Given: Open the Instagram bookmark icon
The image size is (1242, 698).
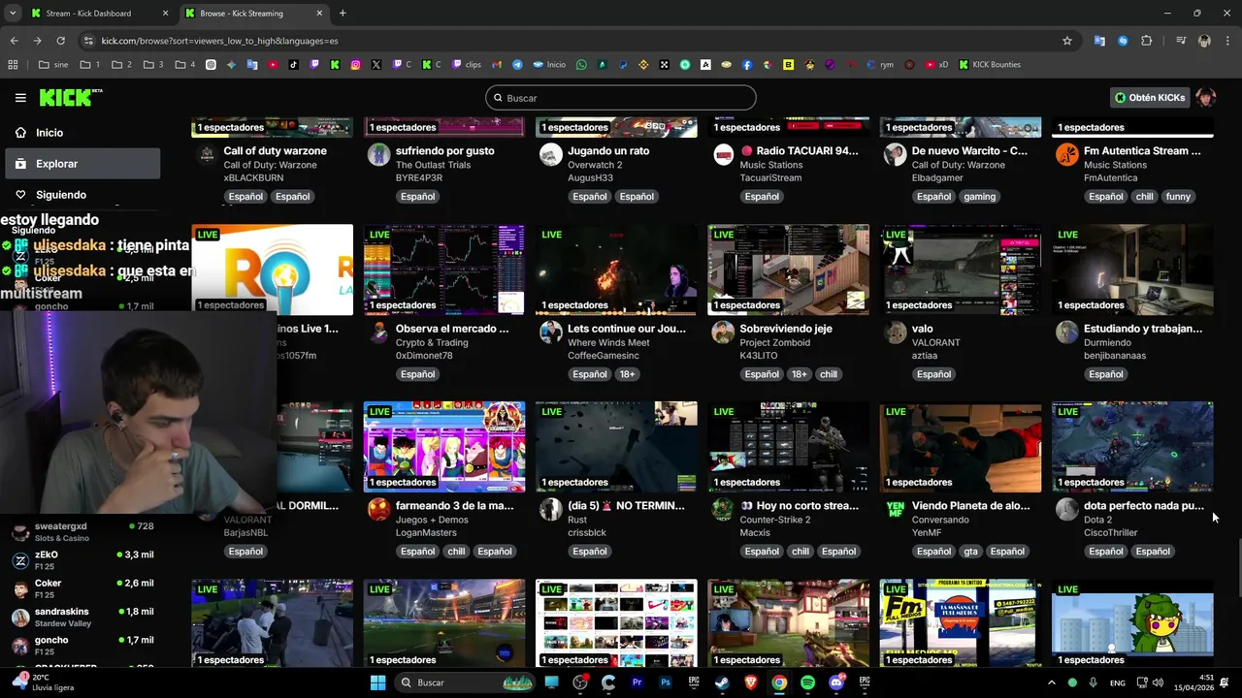Looking at the screenshot, I should click(356, 65).
